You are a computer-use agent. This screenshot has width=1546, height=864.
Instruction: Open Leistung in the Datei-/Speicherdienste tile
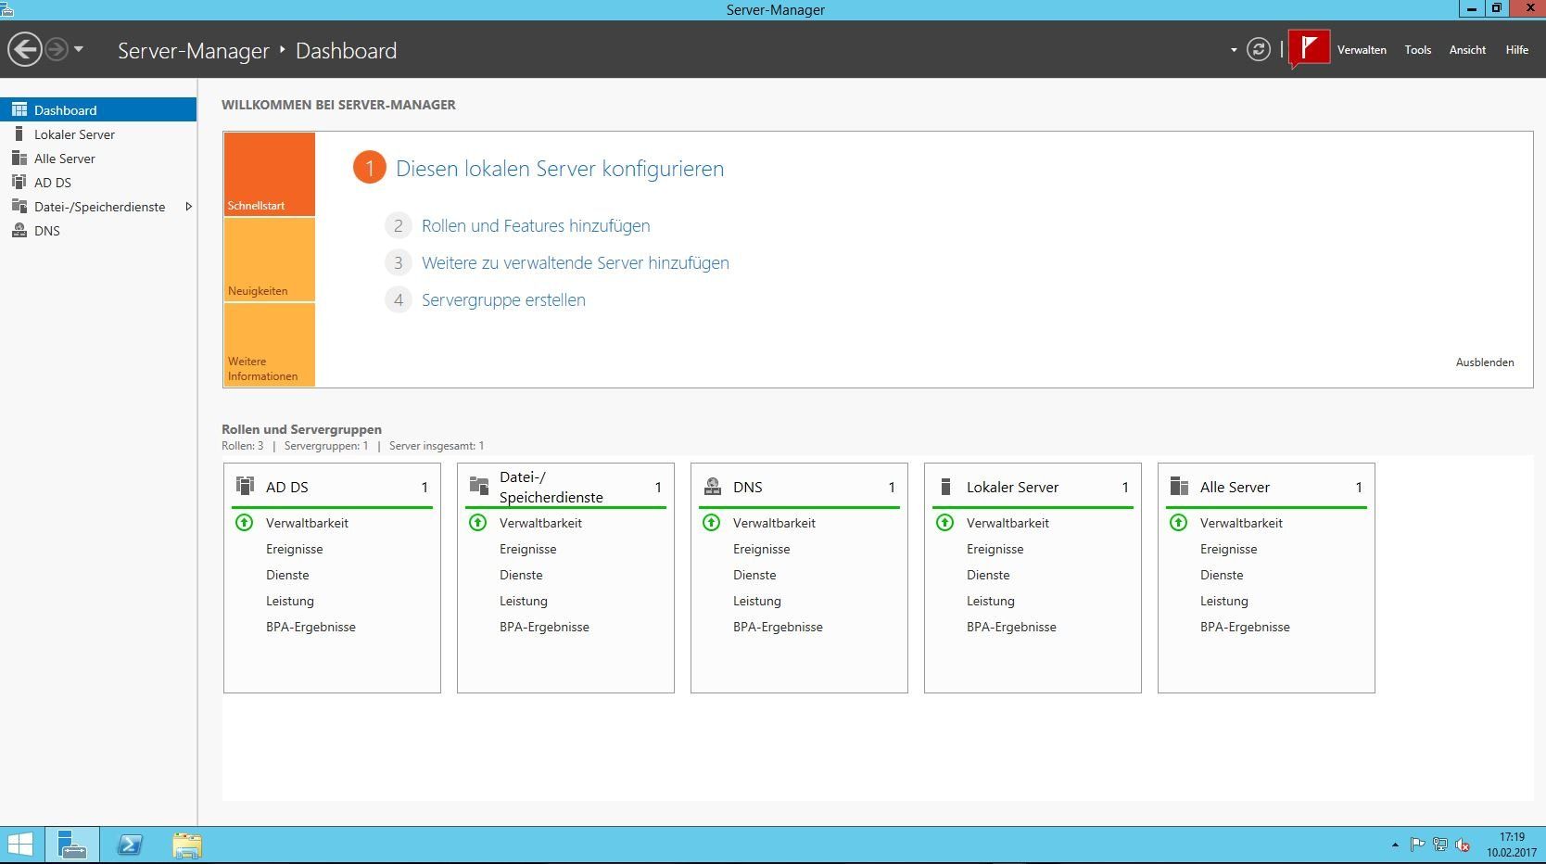point(524,601)
